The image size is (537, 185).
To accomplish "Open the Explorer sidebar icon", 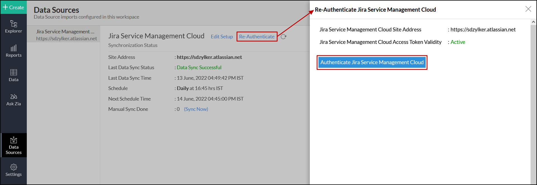I will 13,24.
